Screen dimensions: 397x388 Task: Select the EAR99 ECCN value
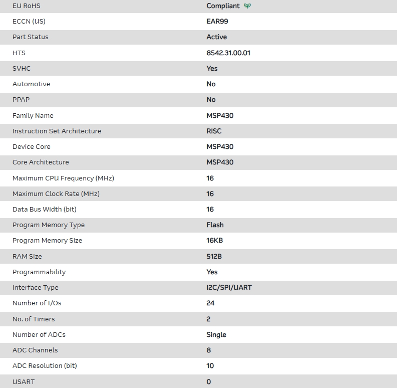tap(217, 22)
